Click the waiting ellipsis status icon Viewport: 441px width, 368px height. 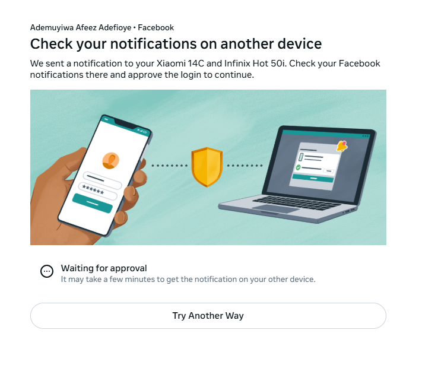(47, 271)
